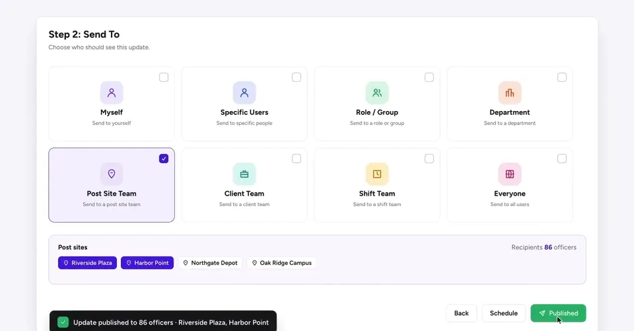Deselect the Riverside Plaza post site chip
Viewport: 634px width, 331px height.
point(87,263)
